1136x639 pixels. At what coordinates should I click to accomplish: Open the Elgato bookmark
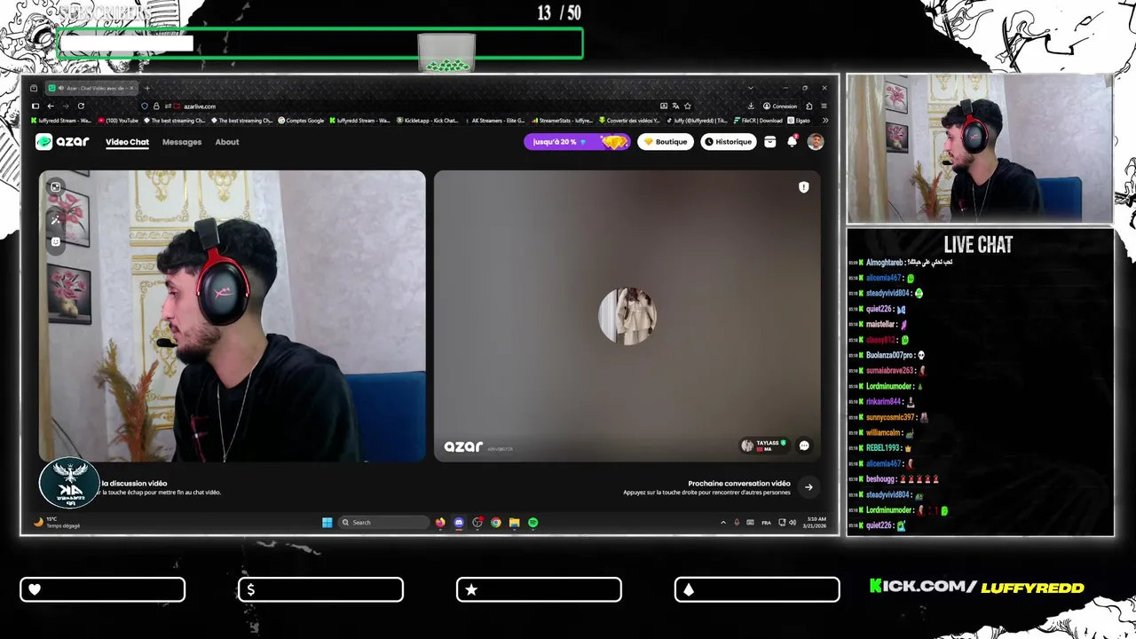point(799,121)
